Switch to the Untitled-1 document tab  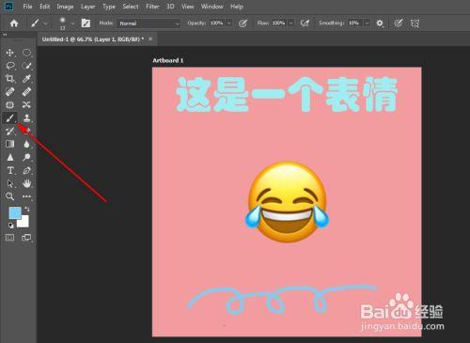pyautogui.click(x=93, y=39)
